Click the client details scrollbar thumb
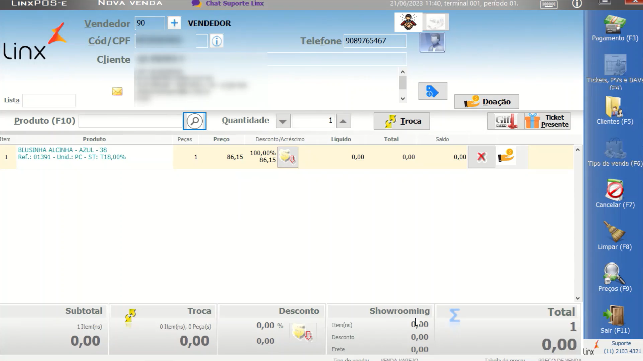Screen dimensions: 643x361 coord(403,83)
